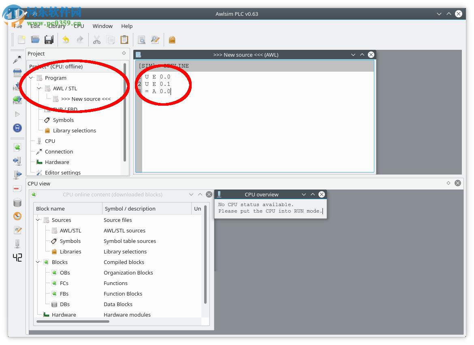Click the printer-like blue device sidebar icon

click(17, 73)
